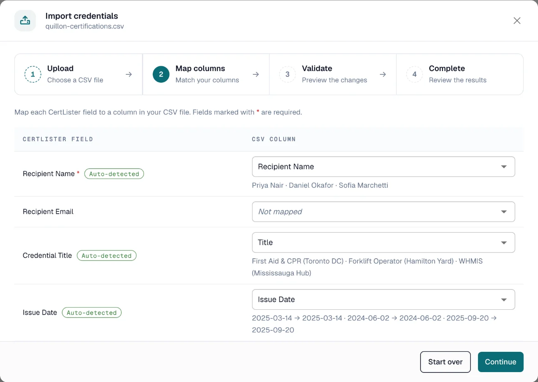Go to the Upload step
Viewport: 538px width, 382px height.
pyautogui.click(x=79, y=74)
